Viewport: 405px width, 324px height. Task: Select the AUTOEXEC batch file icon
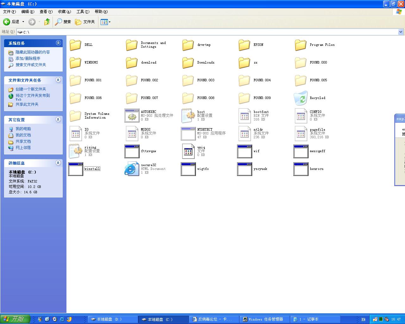pos(132,116)
